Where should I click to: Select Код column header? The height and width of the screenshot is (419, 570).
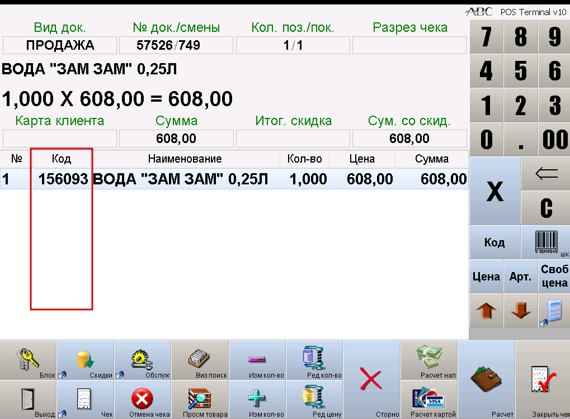point(61,159)
